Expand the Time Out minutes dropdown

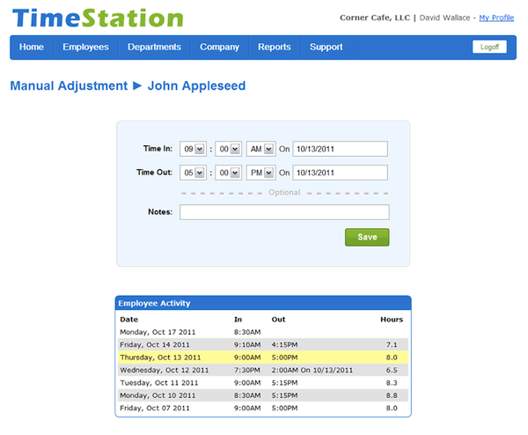(229, 173)
